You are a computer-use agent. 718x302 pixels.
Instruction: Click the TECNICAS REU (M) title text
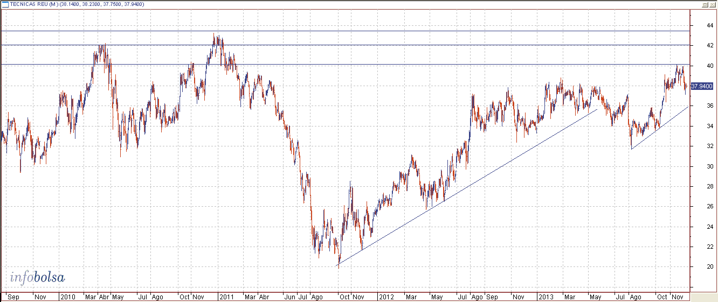coord(34,4)
